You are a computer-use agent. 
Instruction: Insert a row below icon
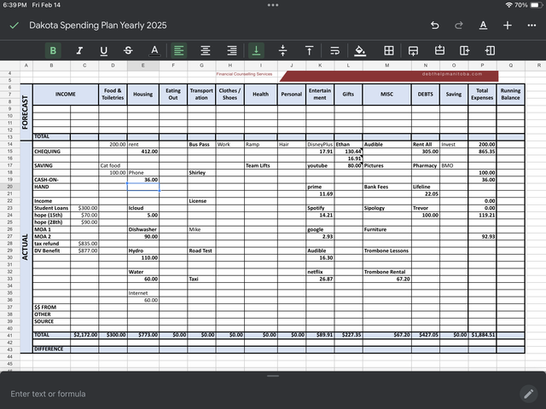413,51
